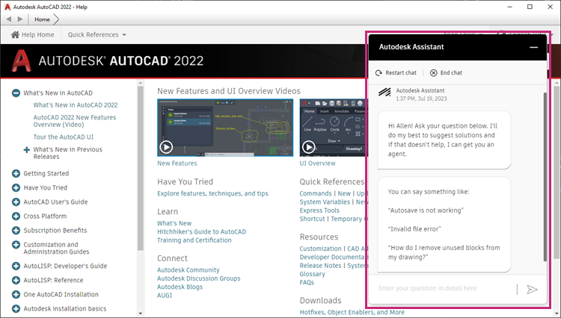Click the Autodesk Assistant chat scrollbar

click(x=545, y=177)
